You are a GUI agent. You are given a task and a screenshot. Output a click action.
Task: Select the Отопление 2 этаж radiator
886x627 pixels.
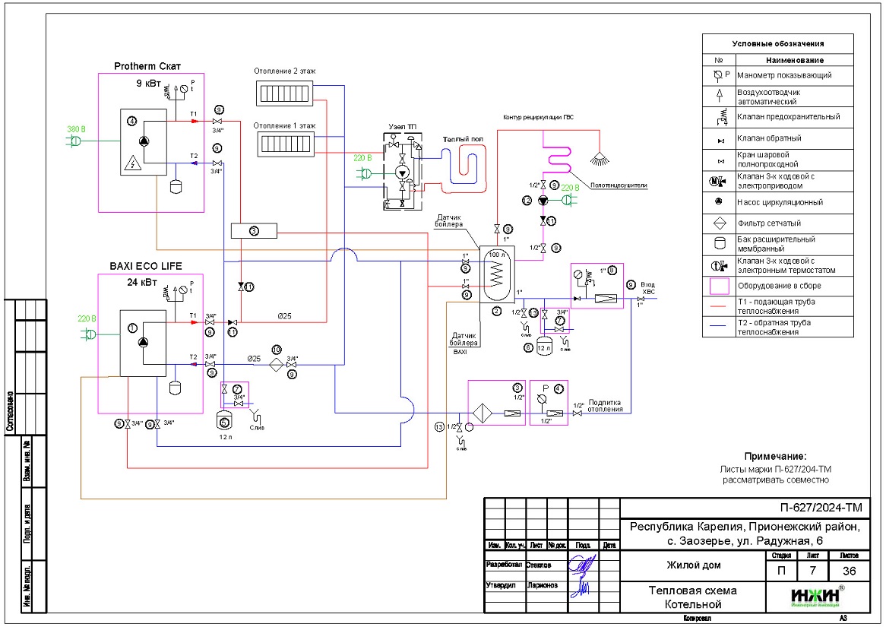click(x=284, y=95)
